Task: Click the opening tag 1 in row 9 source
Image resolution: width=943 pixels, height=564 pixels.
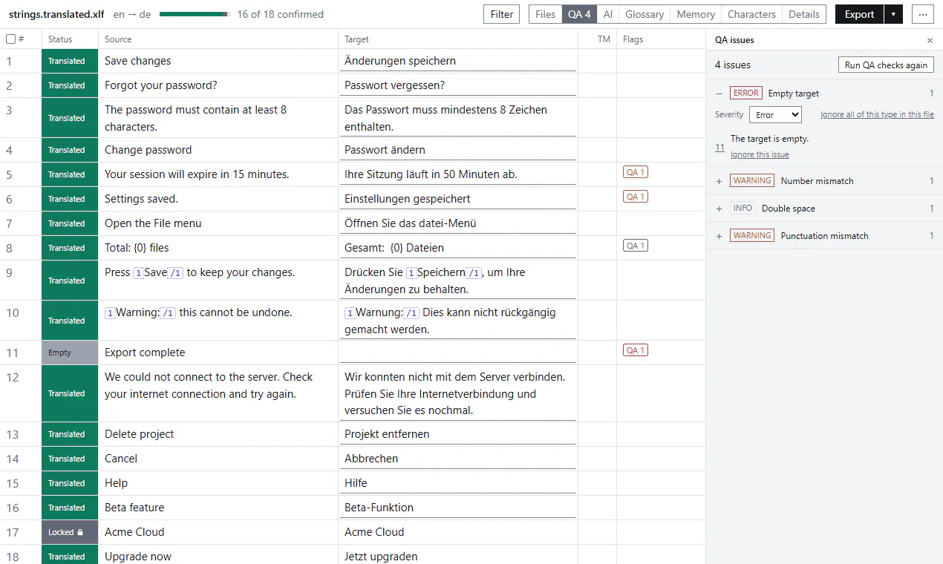Action: [138, 273]
